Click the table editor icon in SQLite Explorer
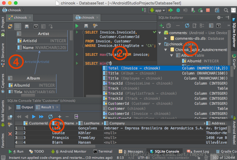The width and height of the screenshot is (237, 160). pos(211,26)
